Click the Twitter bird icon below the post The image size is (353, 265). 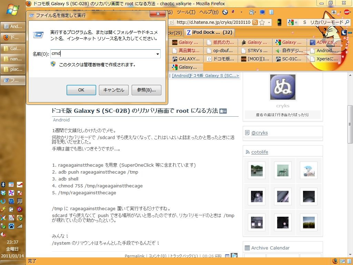(x=234, y=256)
